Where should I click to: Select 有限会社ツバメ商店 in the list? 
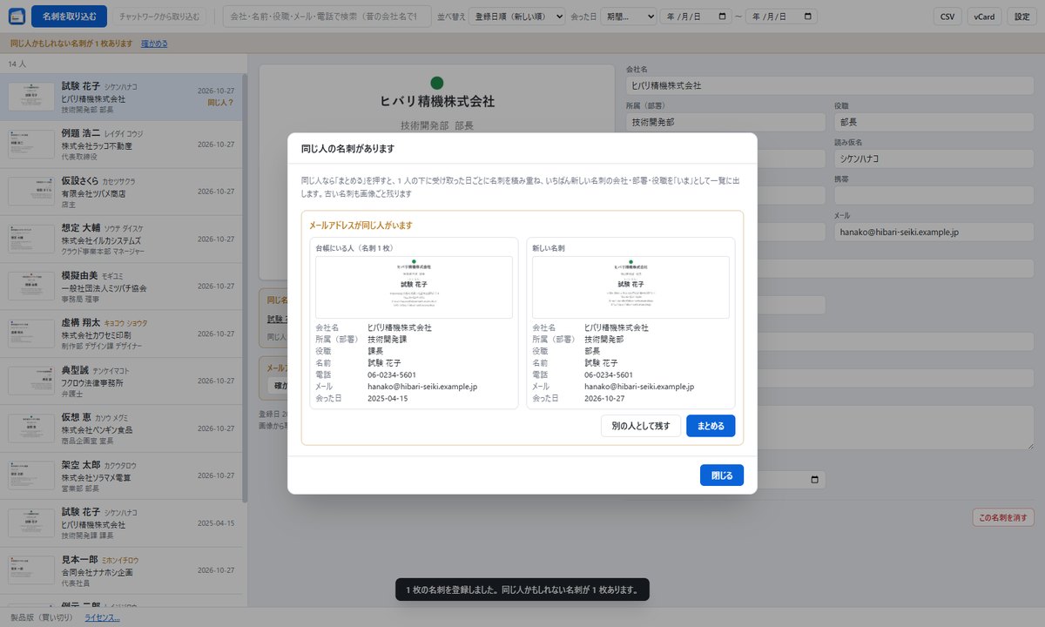point(93,193)
